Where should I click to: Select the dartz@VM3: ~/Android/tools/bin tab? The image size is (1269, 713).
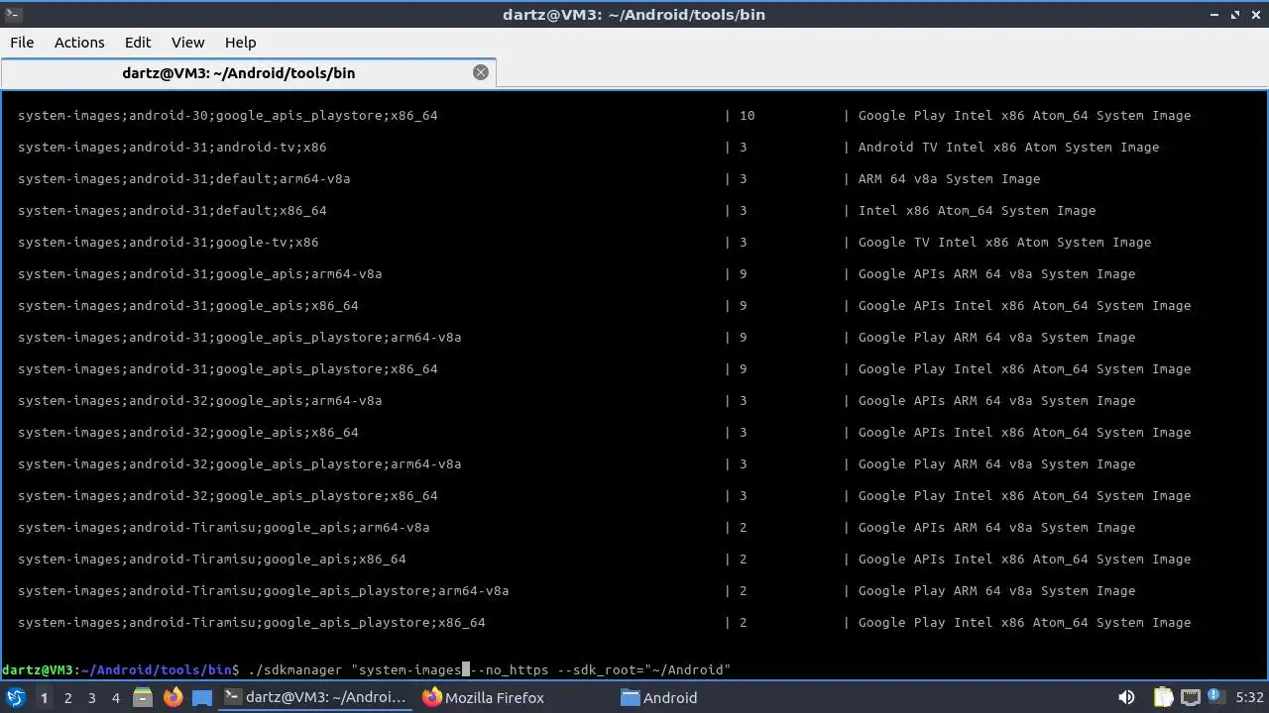pyautogui.click(x=248, y=72)
